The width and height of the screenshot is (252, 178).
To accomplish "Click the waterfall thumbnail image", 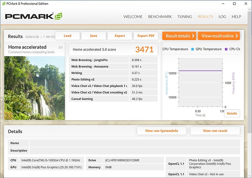I will click(x=35, y=88).
